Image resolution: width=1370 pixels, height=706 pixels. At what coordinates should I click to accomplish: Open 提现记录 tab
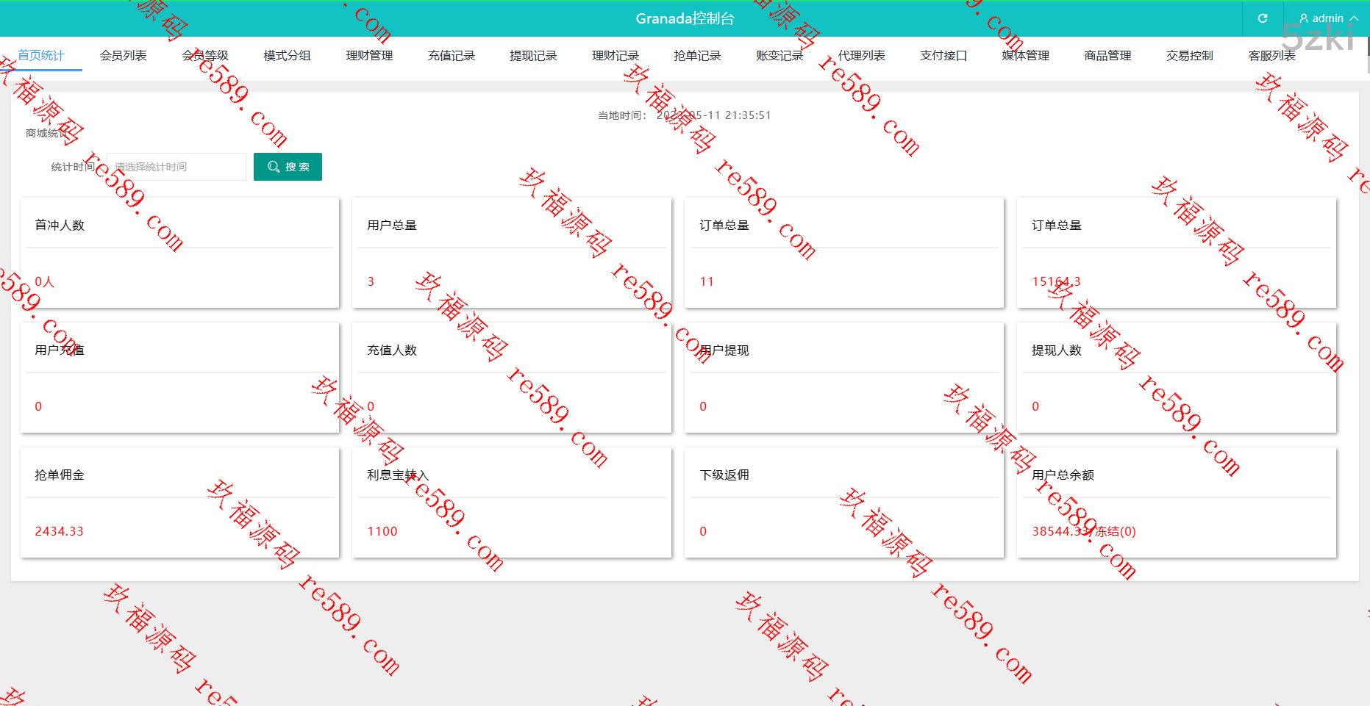pos(533,56)
